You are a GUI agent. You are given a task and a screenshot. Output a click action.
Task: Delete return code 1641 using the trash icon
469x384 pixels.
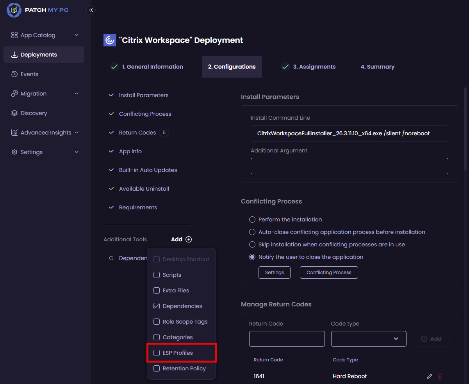440,377
